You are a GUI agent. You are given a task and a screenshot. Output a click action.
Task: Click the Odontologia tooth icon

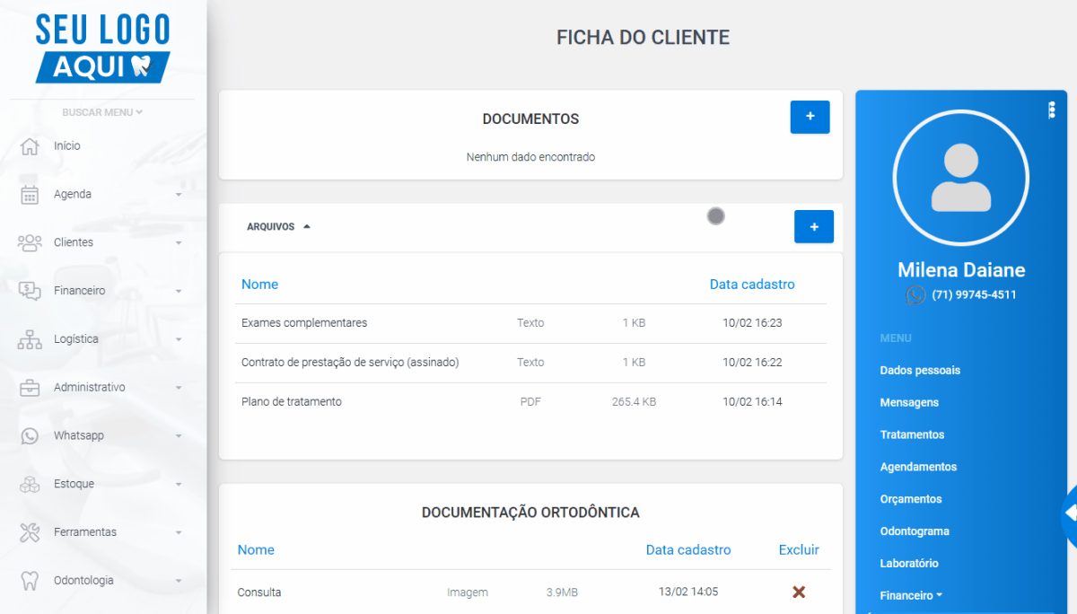coord(30,581)
